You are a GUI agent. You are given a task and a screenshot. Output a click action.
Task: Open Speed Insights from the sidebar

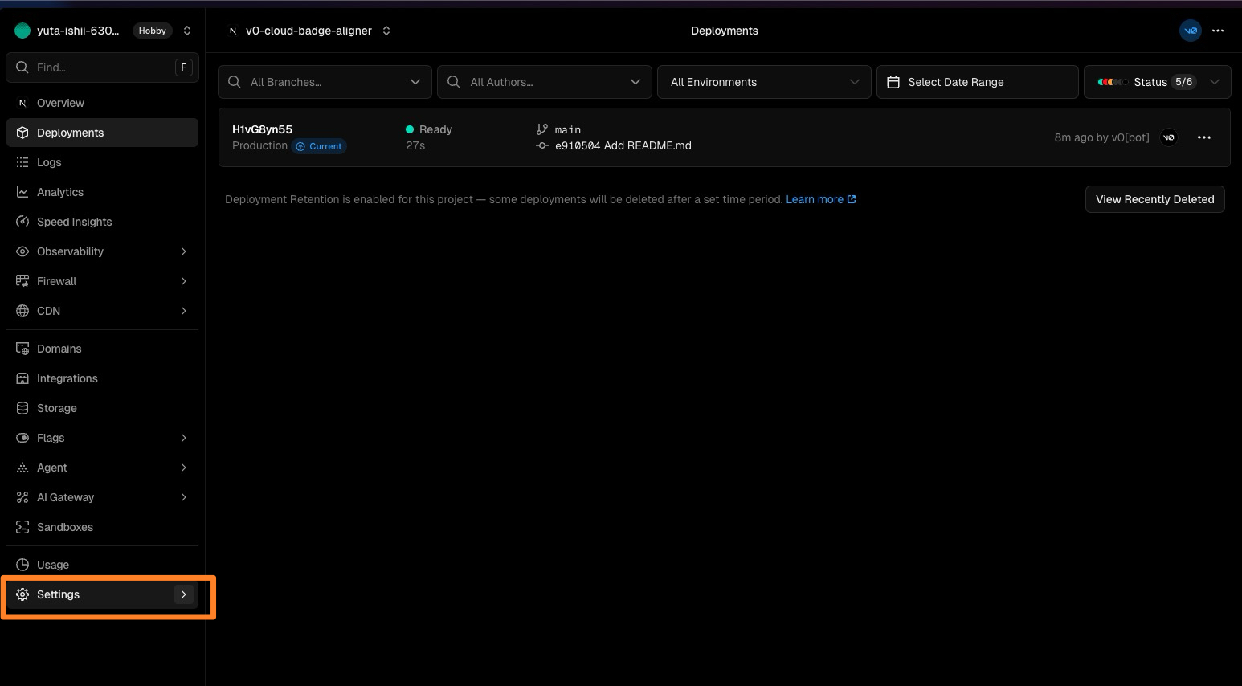tap(74, 222)
